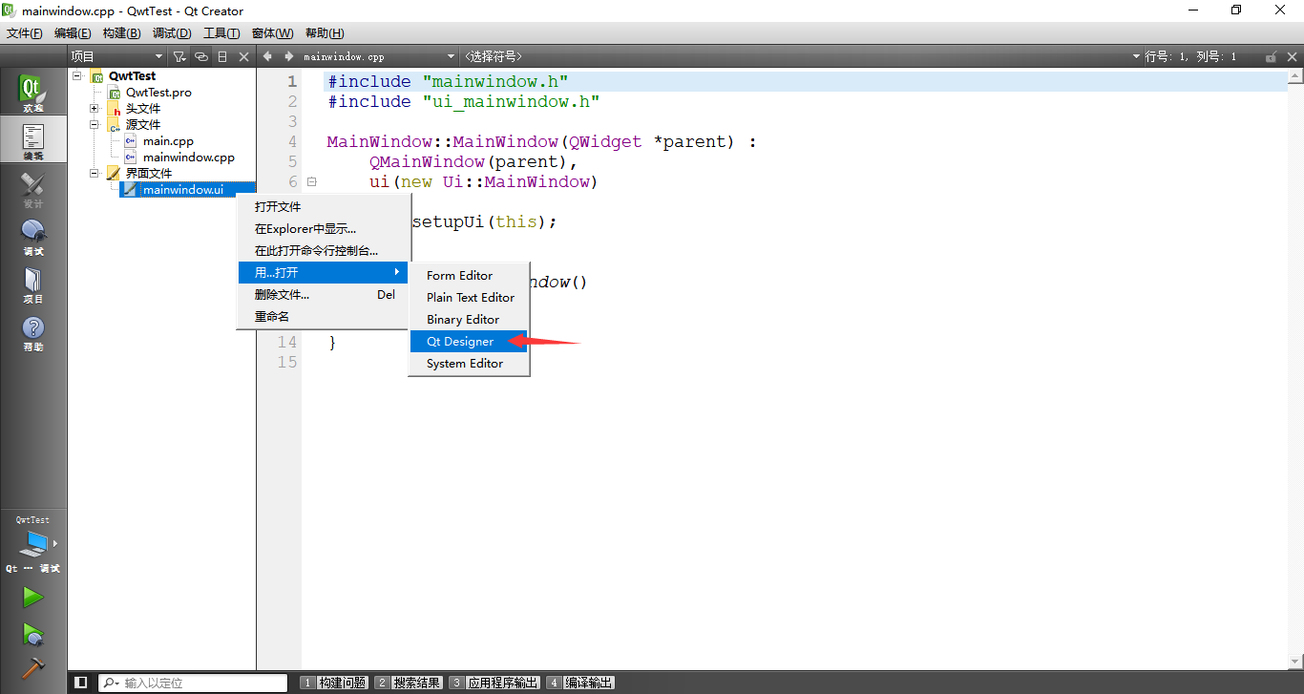This screenshot has width=1304, height=694.
Task: Switch to 设计 design mode in sidebar
Action: click(x=32, y=189)
